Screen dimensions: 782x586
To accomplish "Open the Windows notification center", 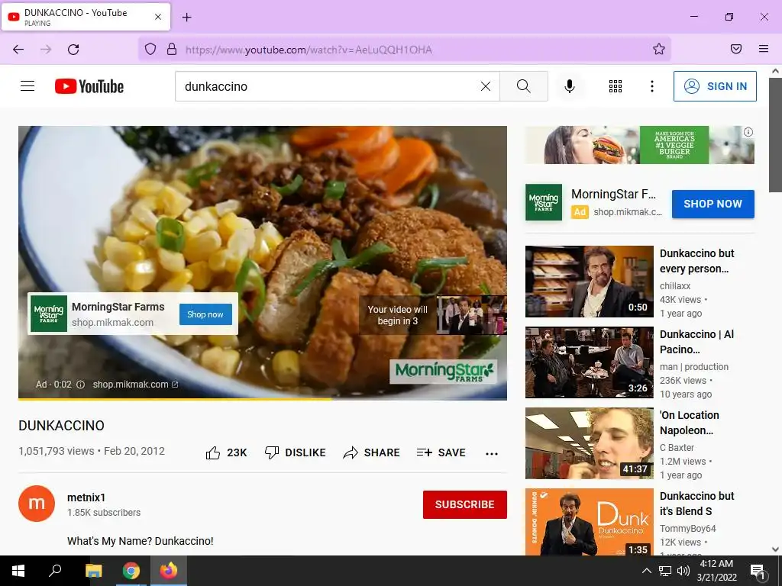I will click(758, 571).
